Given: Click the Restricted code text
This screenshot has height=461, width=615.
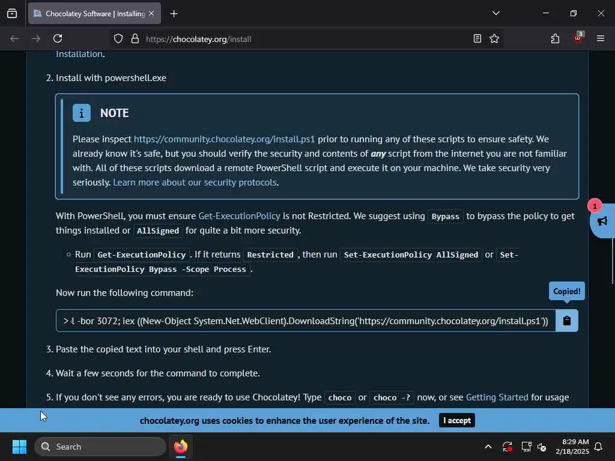Looking at the screenshot, I should pyautogui.click(x=270, y=255).
